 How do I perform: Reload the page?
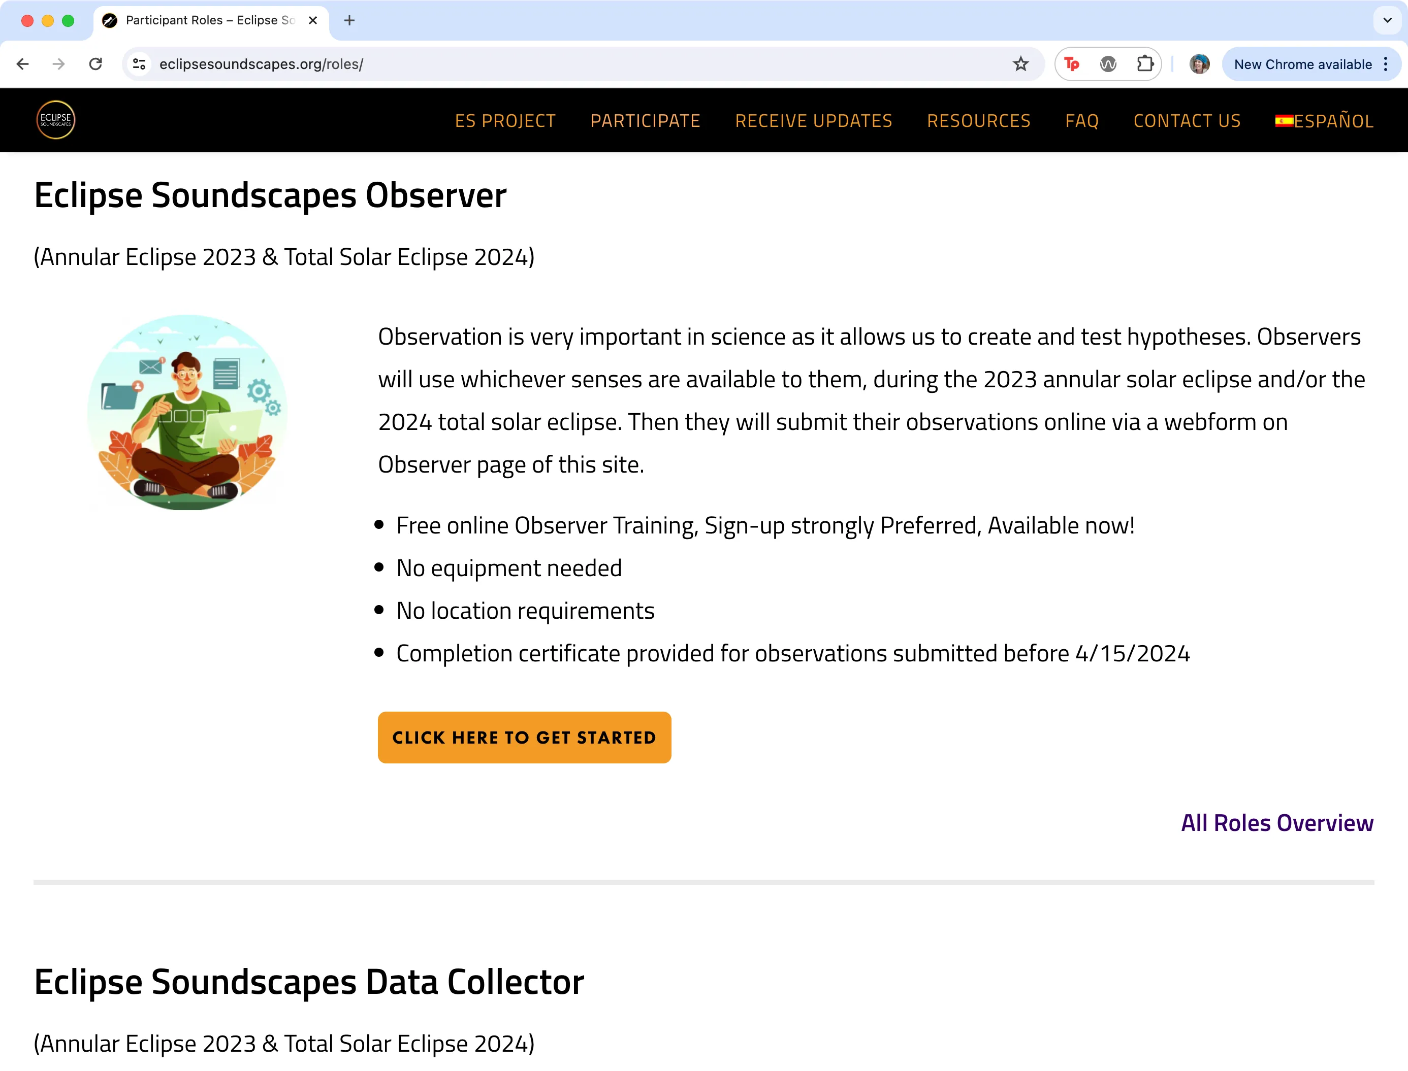tap(95, 64)
